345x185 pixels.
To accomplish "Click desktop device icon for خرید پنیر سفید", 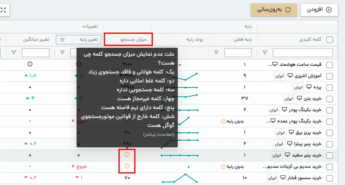I will click(x=287, y=155).
